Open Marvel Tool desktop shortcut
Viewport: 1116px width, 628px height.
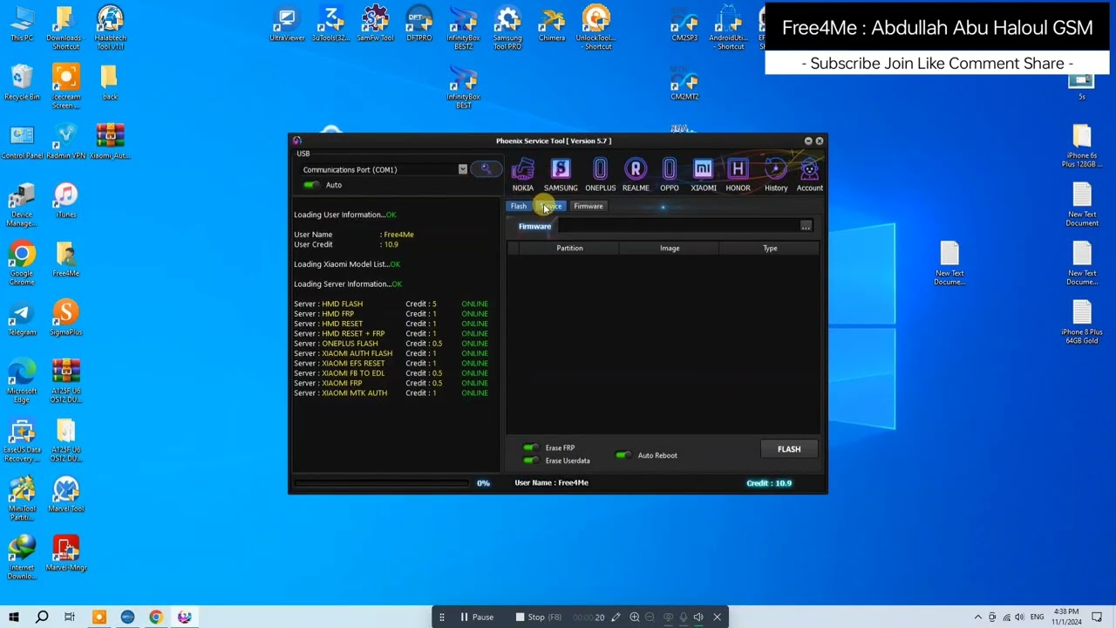(65, 495)
